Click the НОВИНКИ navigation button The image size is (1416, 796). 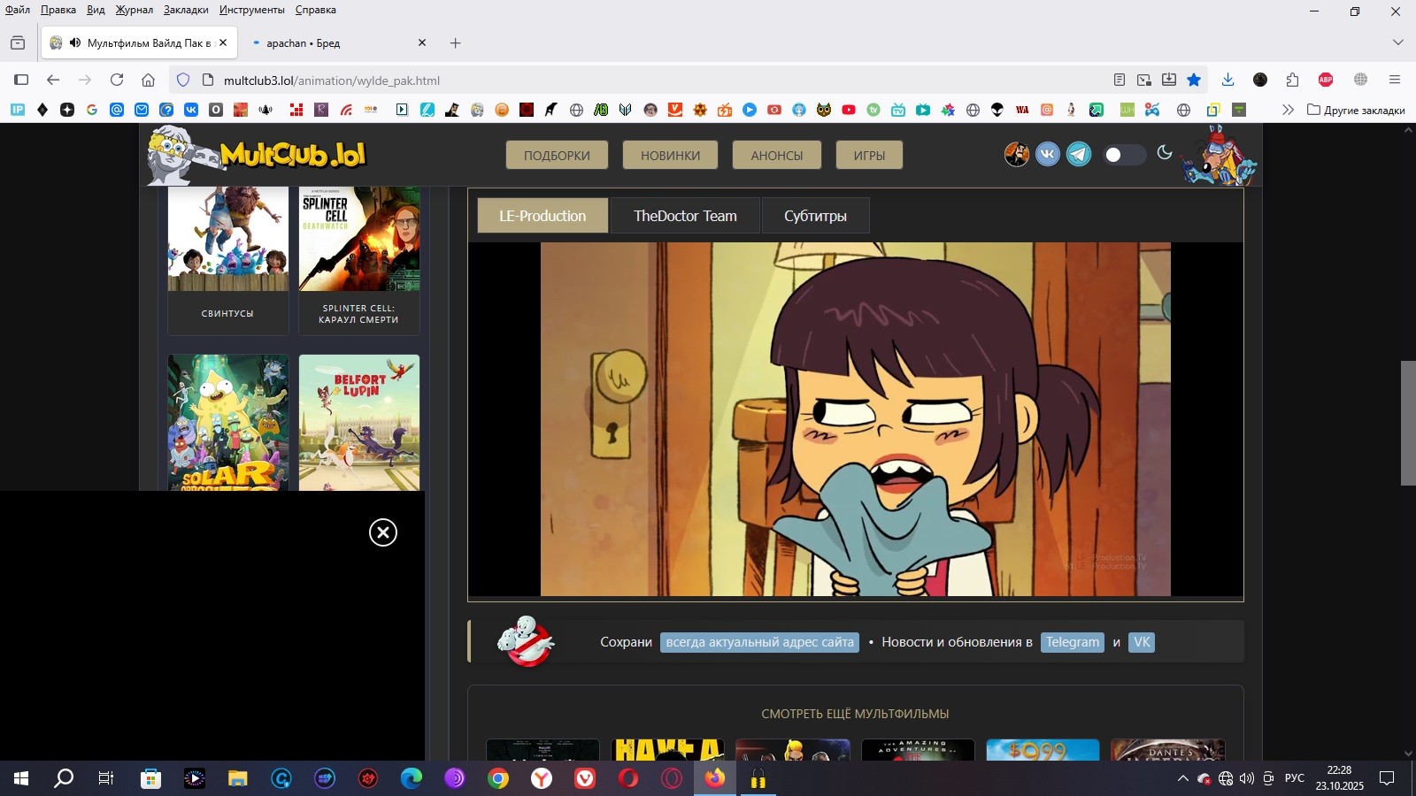coord(670,155)
